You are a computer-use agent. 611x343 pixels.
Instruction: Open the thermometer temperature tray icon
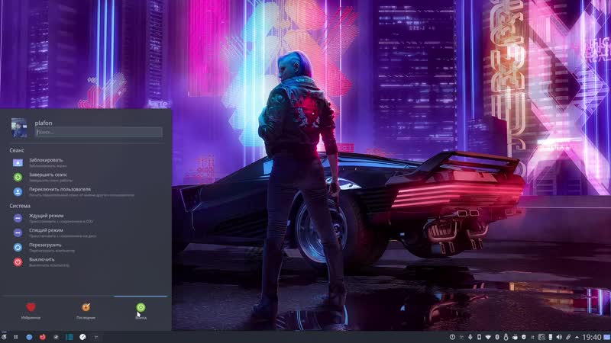[x=506, y=337]
